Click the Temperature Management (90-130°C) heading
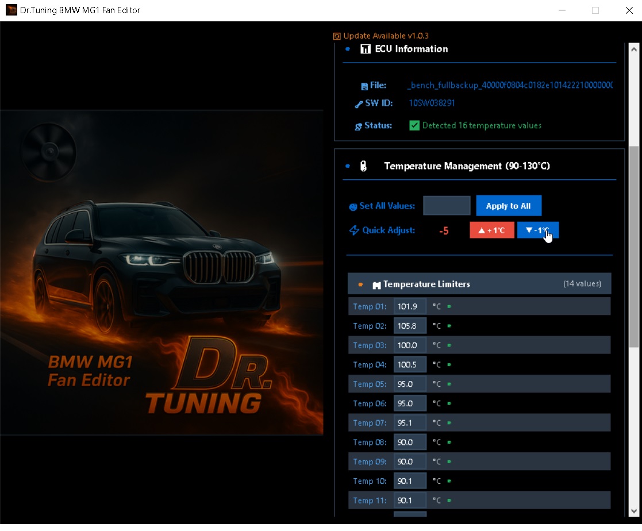This screenshot has width=642, height=531. tap(467, 166)
